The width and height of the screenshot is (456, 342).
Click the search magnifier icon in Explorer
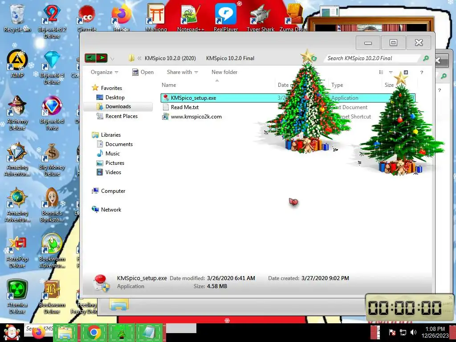point(426,58)
